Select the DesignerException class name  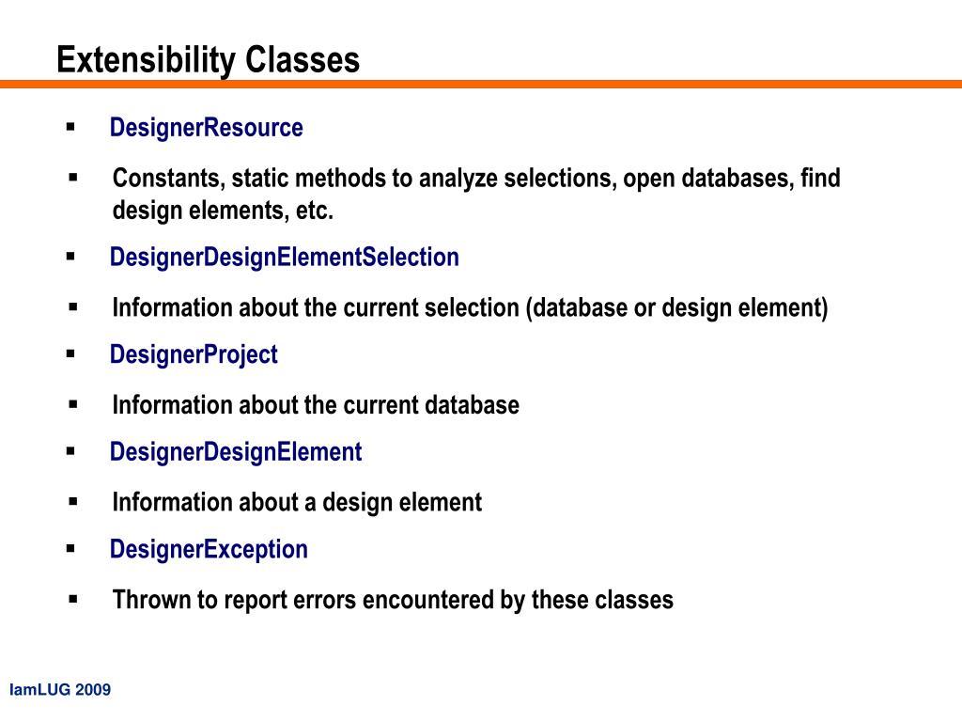point(209,549)
